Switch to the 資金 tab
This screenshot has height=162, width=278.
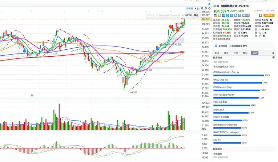point(226,53)
